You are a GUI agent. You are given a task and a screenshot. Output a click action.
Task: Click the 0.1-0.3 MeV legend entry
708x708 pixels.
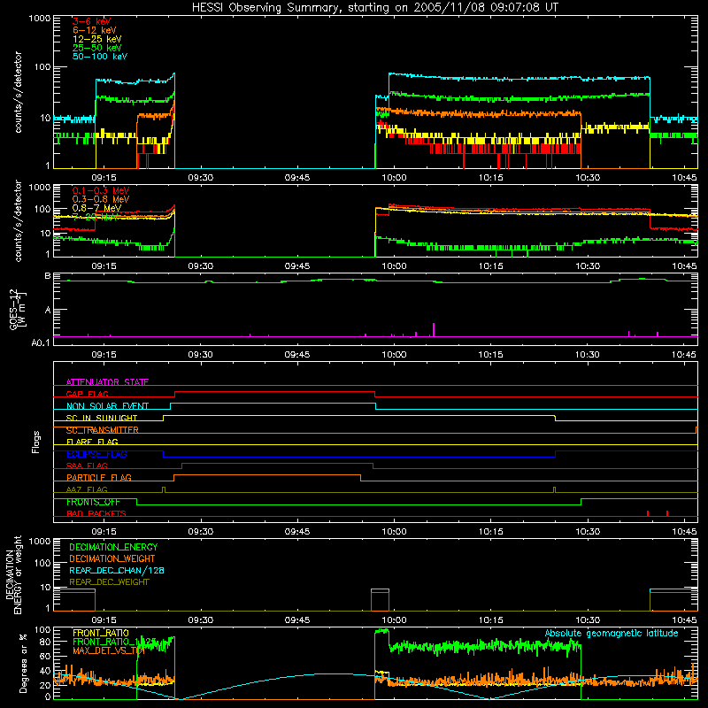(x=101, y=190)
